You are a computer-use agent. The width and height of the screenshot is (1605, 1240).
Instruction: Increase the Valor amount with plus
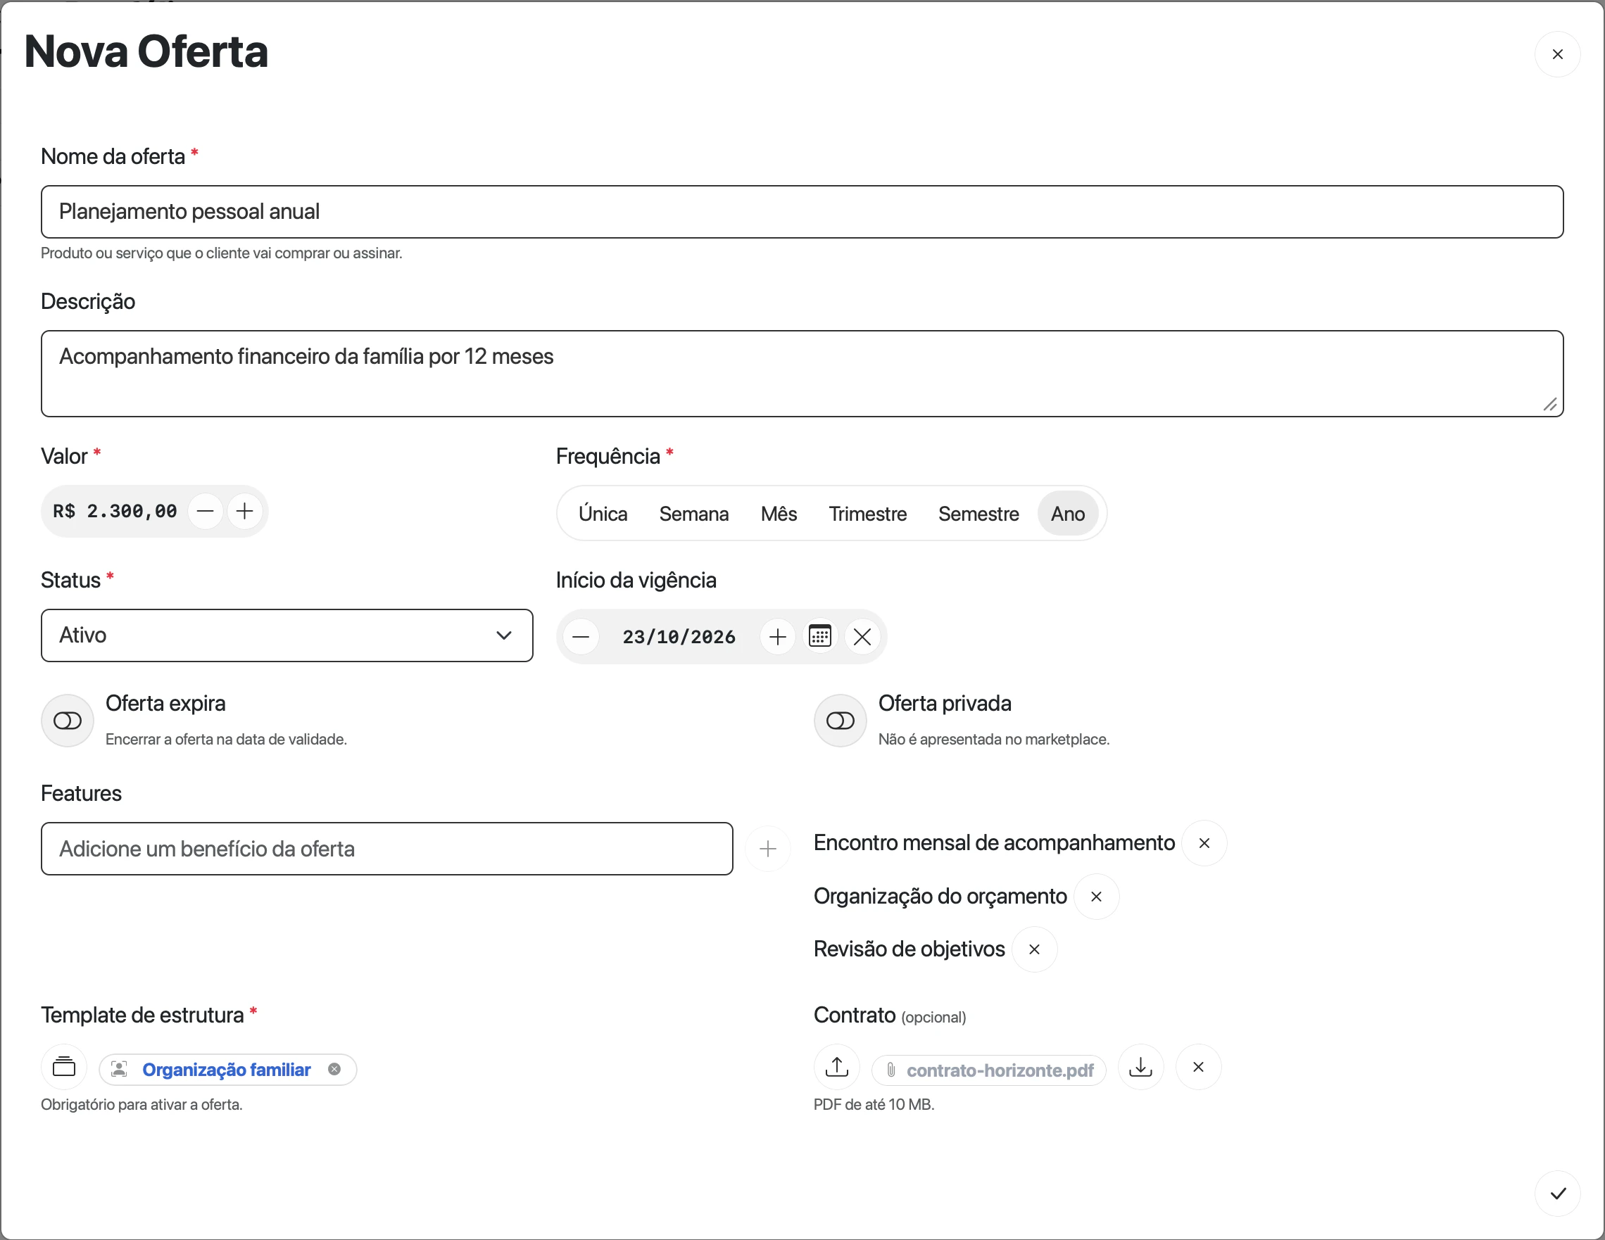tap(245, 510)
